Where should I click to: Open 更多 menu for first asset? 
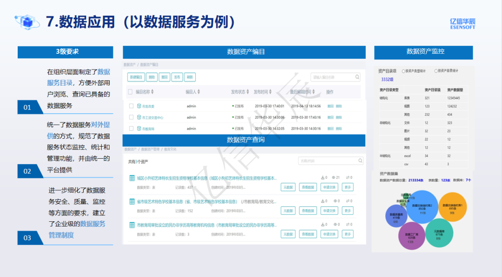(348, 187)
